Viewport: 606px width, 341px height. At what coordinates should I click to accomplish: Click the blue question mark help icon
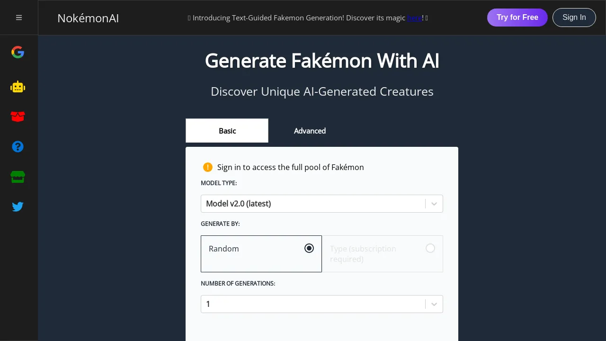(x=18, y=147)
